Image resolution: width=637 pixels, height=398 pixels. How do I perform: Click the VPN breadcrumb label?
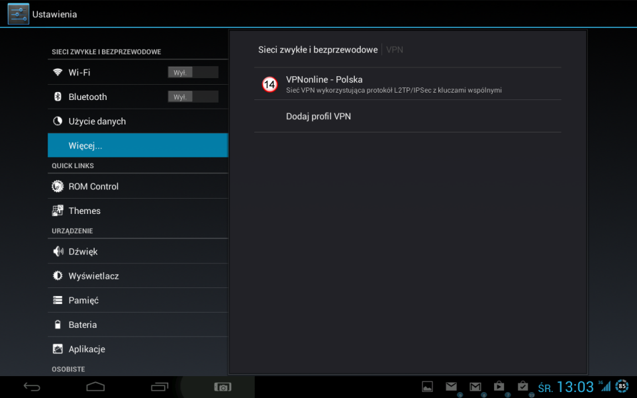(x=395, y=50)
